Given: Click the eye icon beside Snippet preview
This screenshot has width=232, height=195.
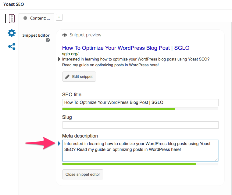Looking at the screenshot, I should coord(65,35).
